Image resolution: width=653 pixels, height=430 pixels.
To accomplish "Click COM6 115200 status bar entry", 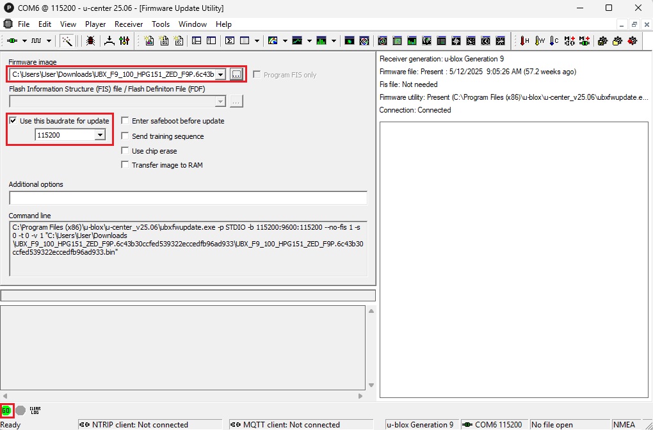I will coord(494,425).
